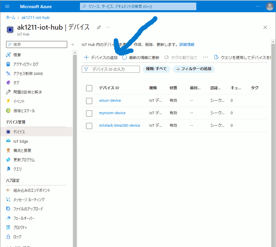Open the query-based device search icon
Image resolution: width=276 pixels, height=247 pixels.
(216, 58)
